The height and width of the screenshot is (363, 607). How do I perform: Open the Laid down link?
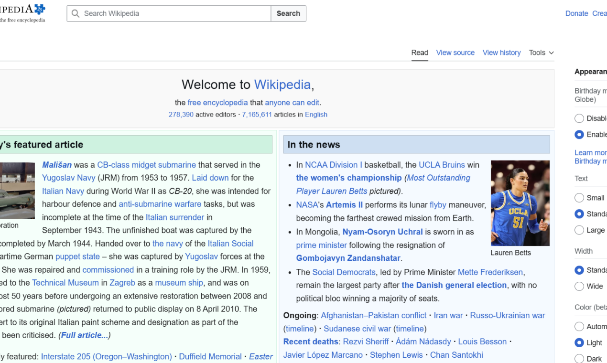pos(210,178)
